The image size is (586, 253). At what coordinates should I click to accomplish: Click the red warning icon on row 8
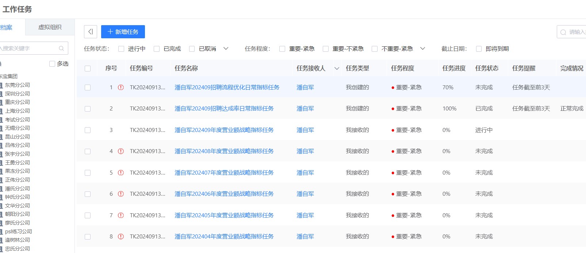point(121,237)
